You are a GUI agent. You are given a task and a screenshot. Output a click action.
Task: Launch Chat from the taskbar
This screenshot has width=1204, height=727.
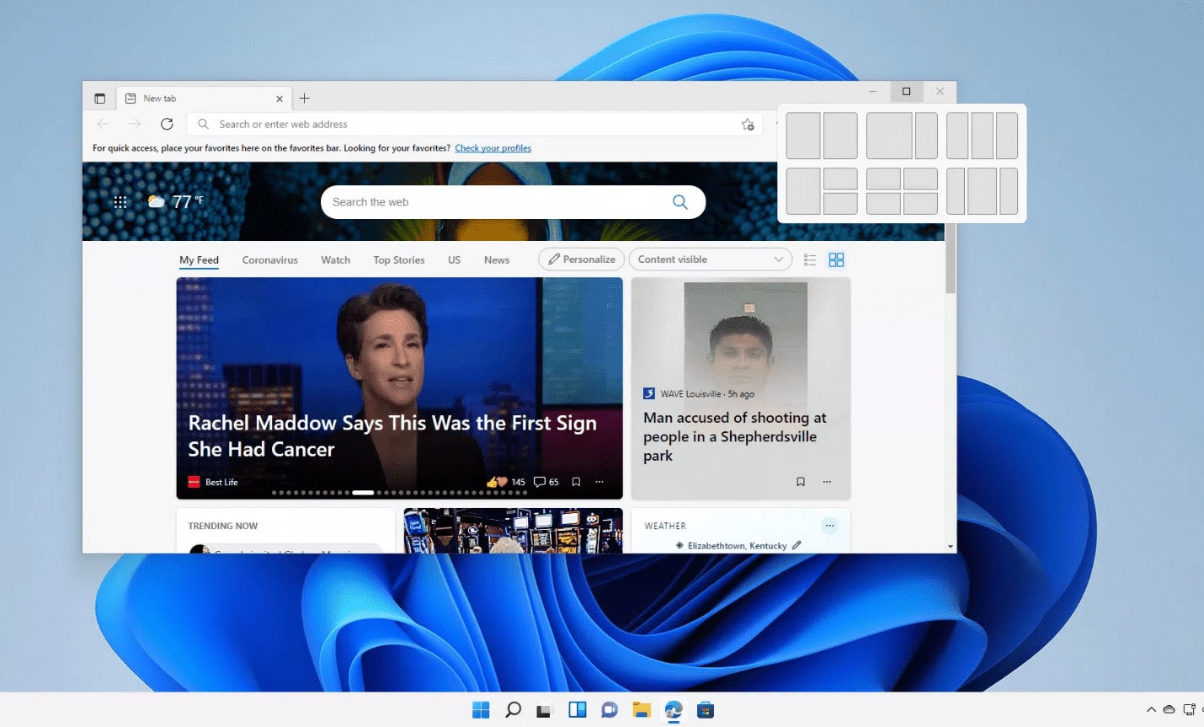tap(610, 710)
